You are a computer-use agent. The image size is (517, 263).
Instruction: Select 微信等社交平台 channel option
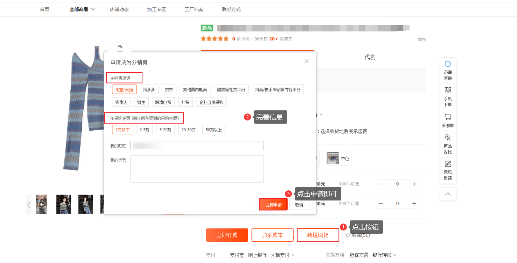231,89
